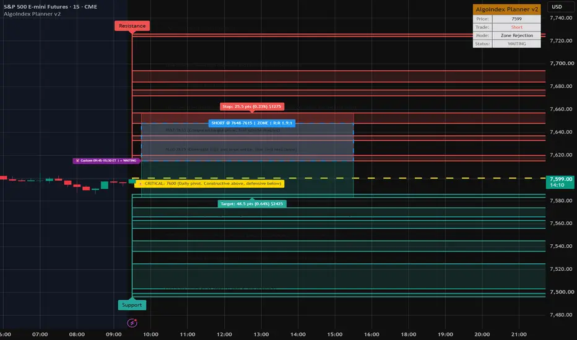The image size is (577, 340).
Task: Click the WAITING status cell
Action: pos(517,44)
